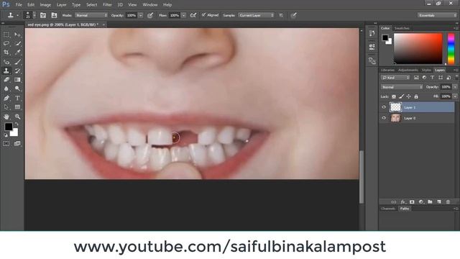Create a new group folder
The image size is (460, 259).
tap(430, 201)
